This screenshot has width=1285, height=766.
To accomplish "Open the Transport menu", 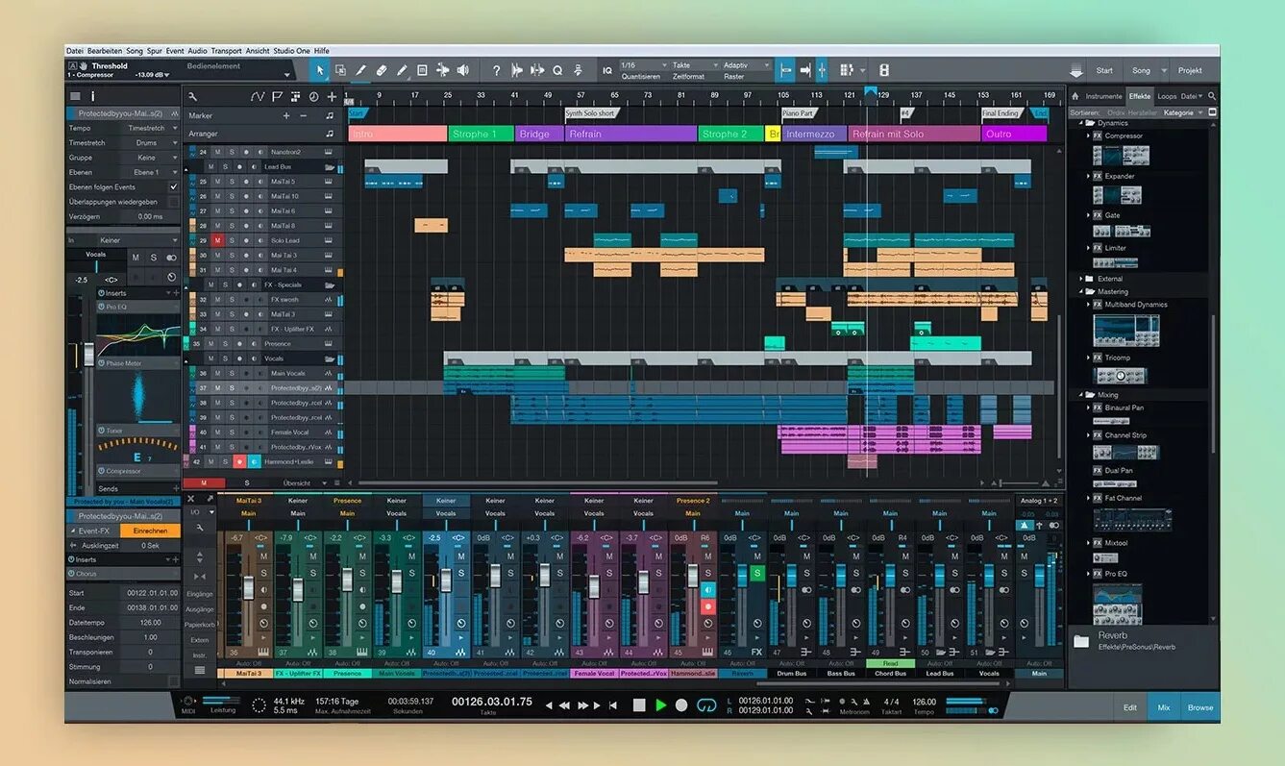I will (x=227, y=51).
